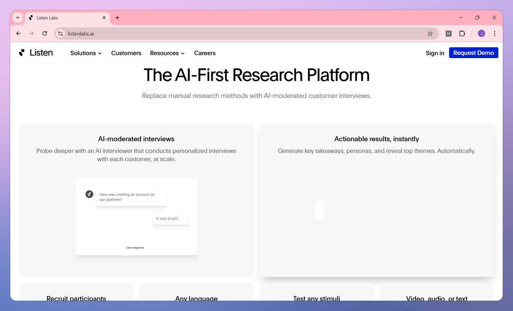Open a new browser tab

pos(118,18)
